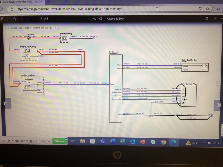Add this page to favorites
This screenshot has width=223, height=167.
[x=208, y=9]
